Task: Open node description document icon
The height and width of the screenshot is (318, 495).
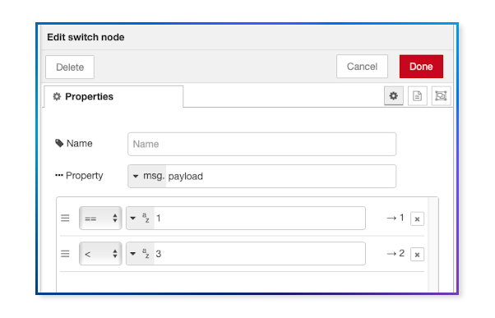Action: (418, 96)
